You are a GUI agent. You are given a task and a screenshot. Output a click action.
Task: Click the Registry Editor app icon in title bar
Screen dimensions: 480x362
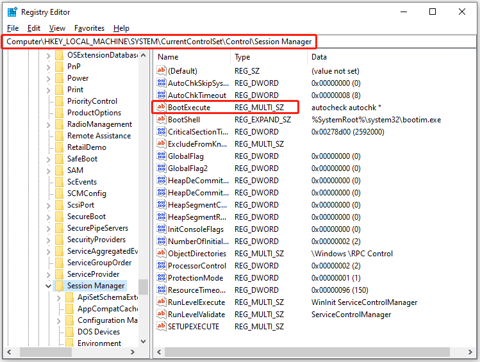point(12,12)
